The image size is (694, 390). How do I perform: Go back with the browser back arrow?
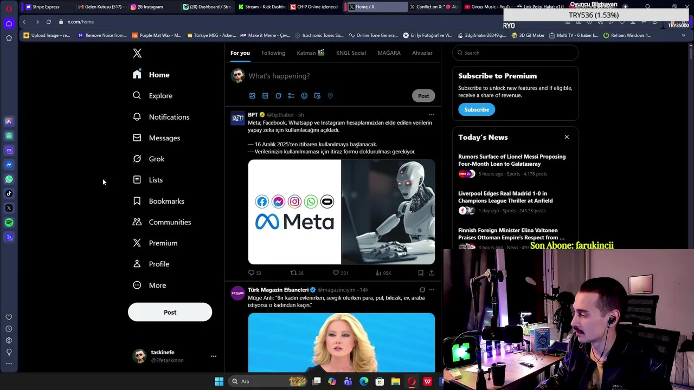point(24,22)
